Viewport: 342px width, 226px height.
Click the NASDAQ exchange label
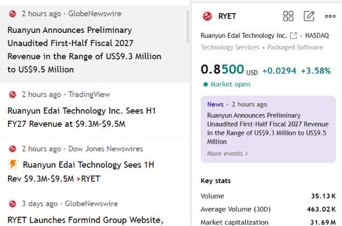point(317,36)
